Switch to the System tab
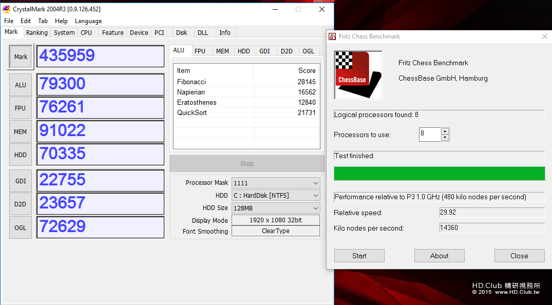This screenshot has height=305, width=552. [64, 33]
